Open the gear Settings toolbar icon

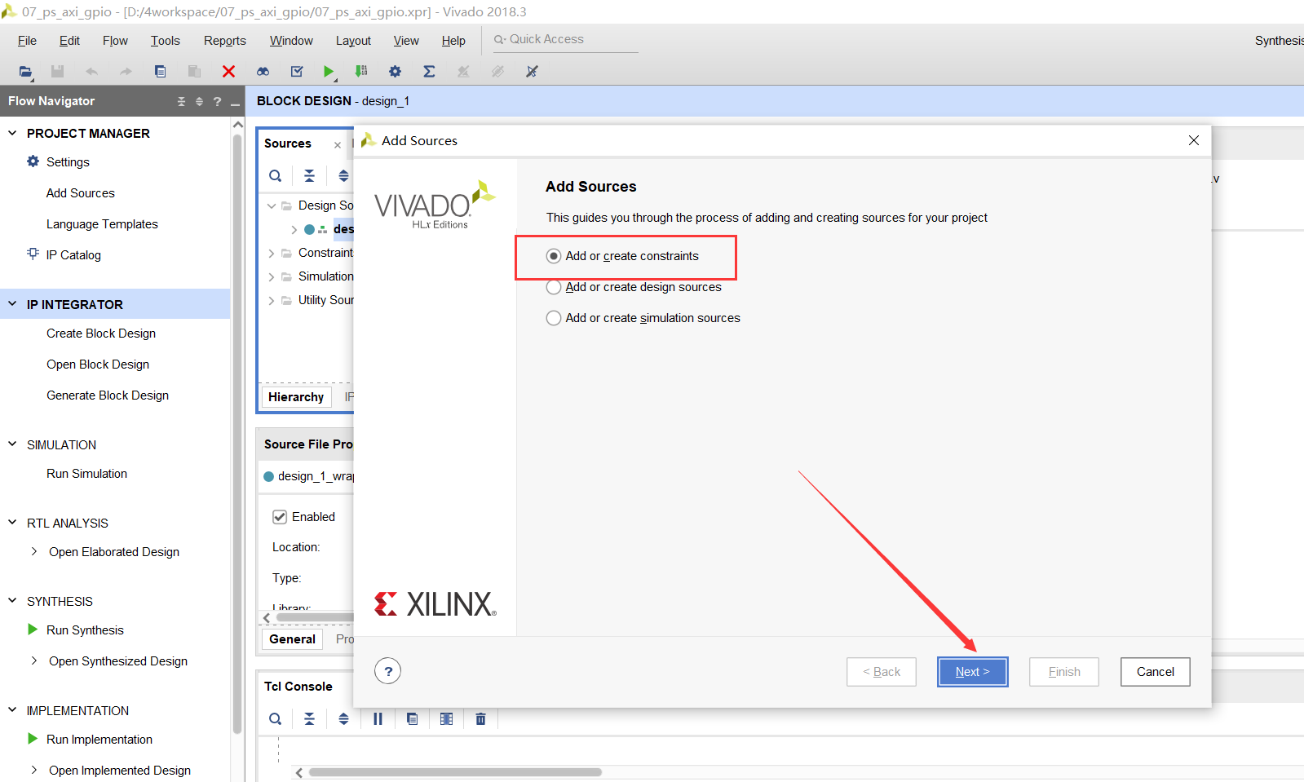click(395, 72)
